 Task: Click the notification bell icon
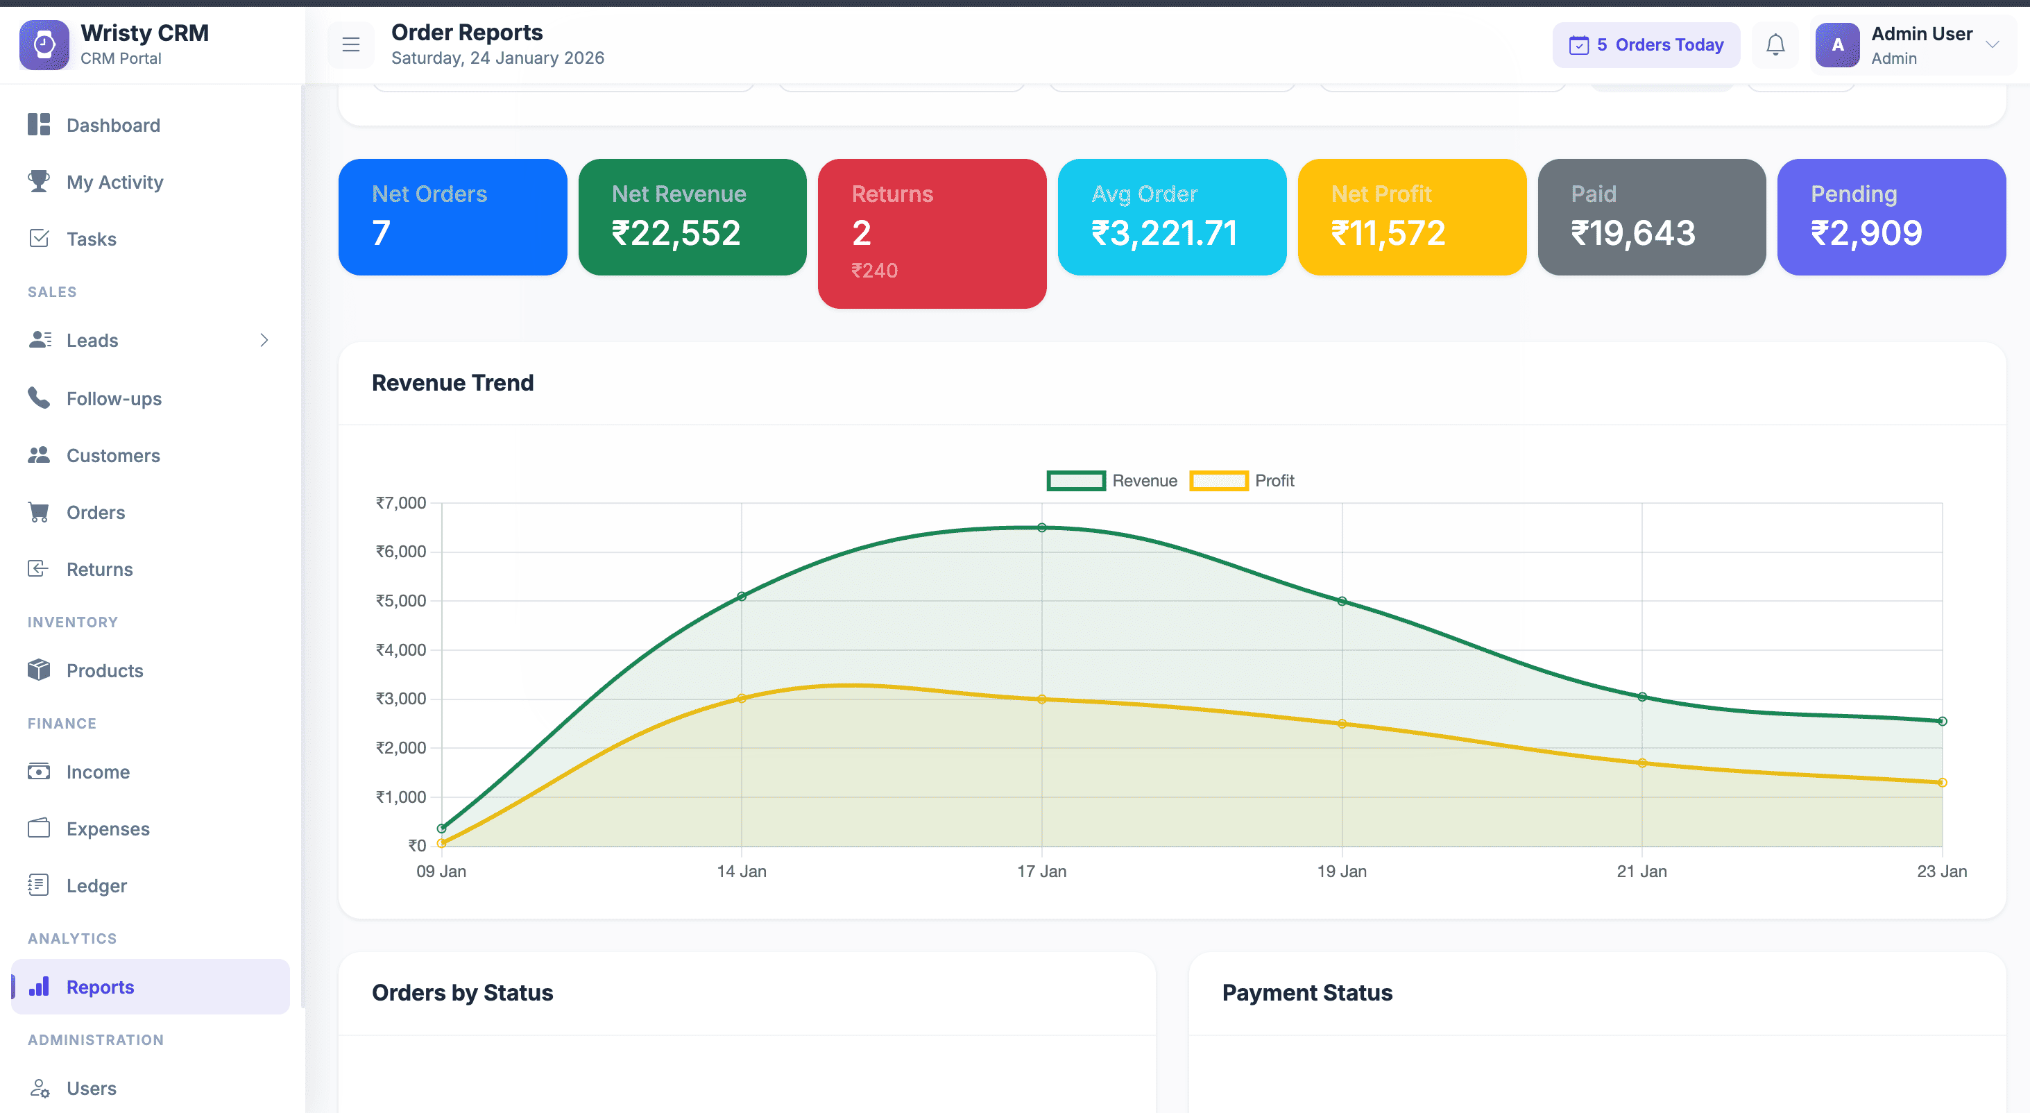[x=1775, y=45]
